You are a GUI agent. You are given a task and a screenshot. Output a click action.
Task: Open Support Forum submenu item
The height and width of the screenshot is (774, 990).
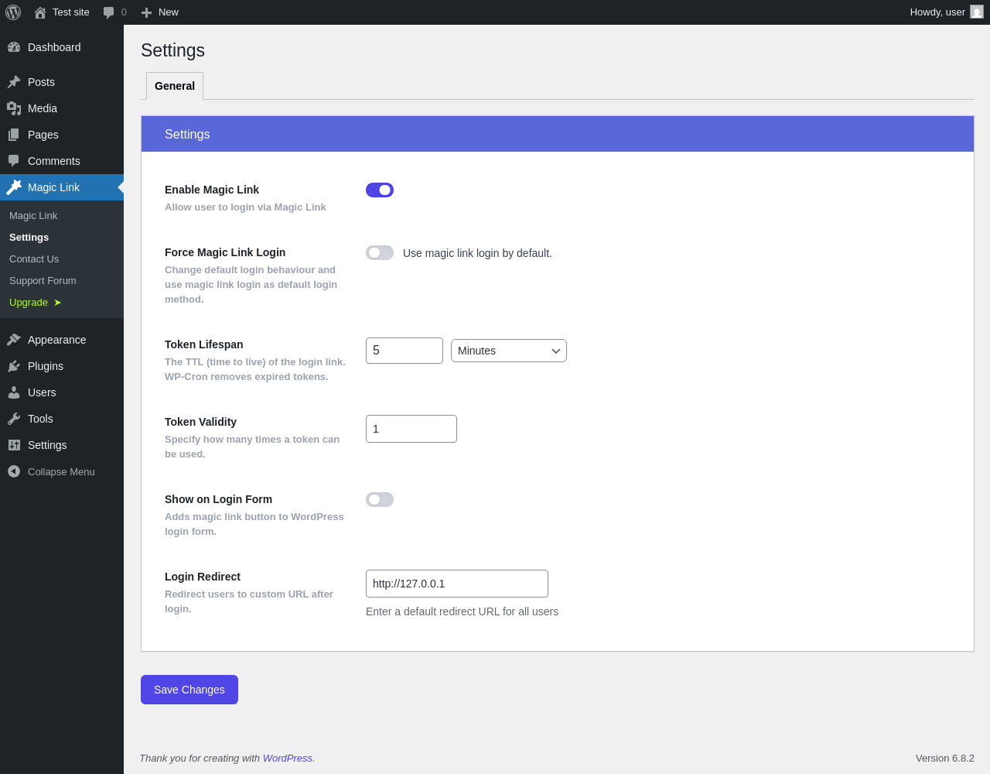pos(43,281)
